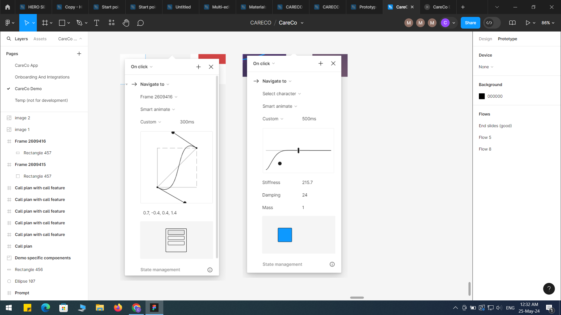Select Flow 5 in Flows list
This screenshot has height=315, width=561.
485,137
